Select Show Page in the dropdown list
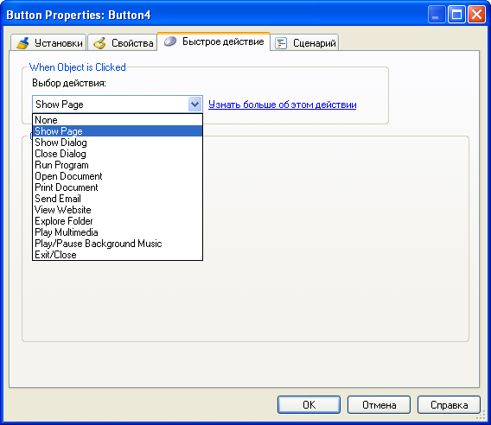The image size is (491, 425). pyautogui.click(x=118, y=131)
